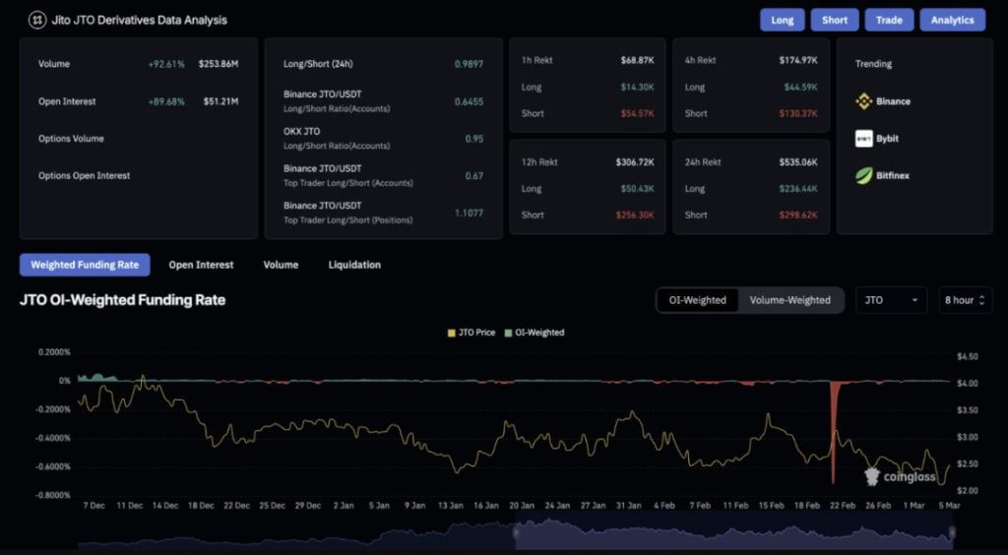This screenshot has height=555, width=1008.
Task: Click the 24h Rekt Short value $298.62K
Action: [798, 215]
